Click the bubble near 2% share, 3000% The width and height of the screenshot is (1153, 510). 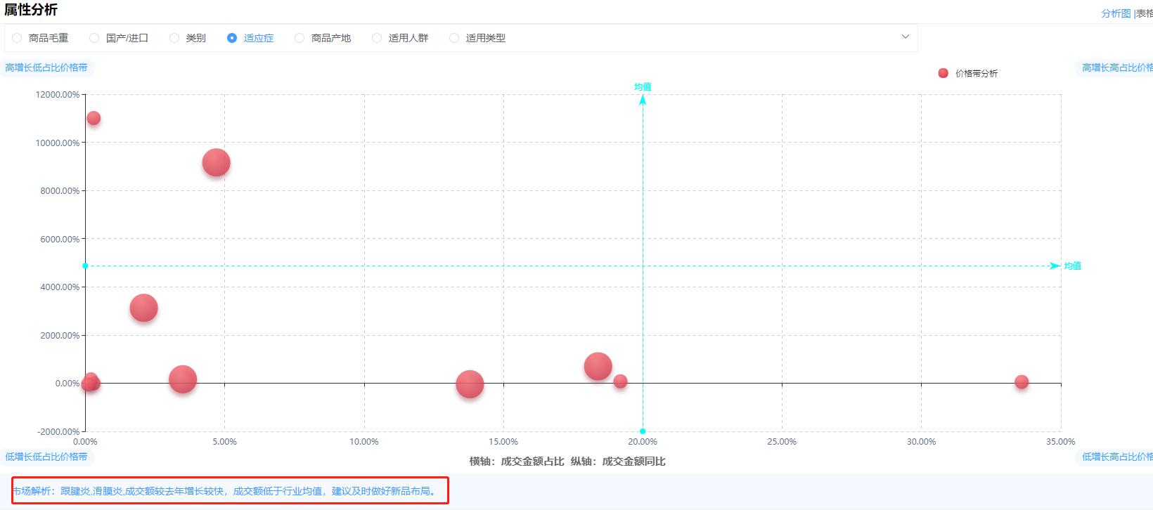(x=143, y=308)
